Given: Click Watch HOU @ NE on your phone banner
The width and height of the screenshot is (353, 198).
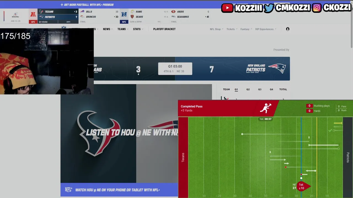Looking at the screenshot, I should click(x=119, y=190).
